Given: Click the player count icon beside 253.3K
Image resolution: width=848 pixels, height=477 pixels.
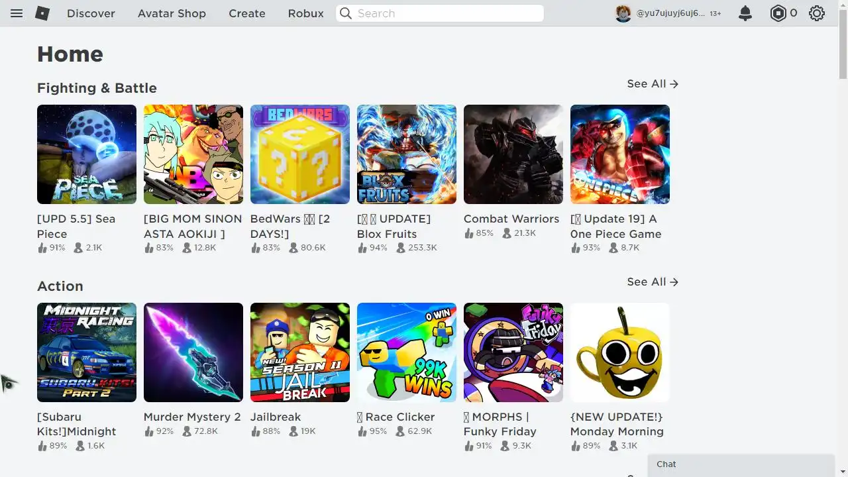Looking at the screenshot, I should (401, 248).
